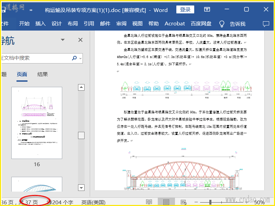Click the 英语(美国) language indicator

pos(93,203)
